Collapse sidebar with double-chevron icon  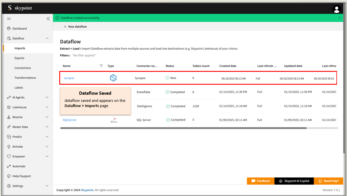[x=48, y=19]
